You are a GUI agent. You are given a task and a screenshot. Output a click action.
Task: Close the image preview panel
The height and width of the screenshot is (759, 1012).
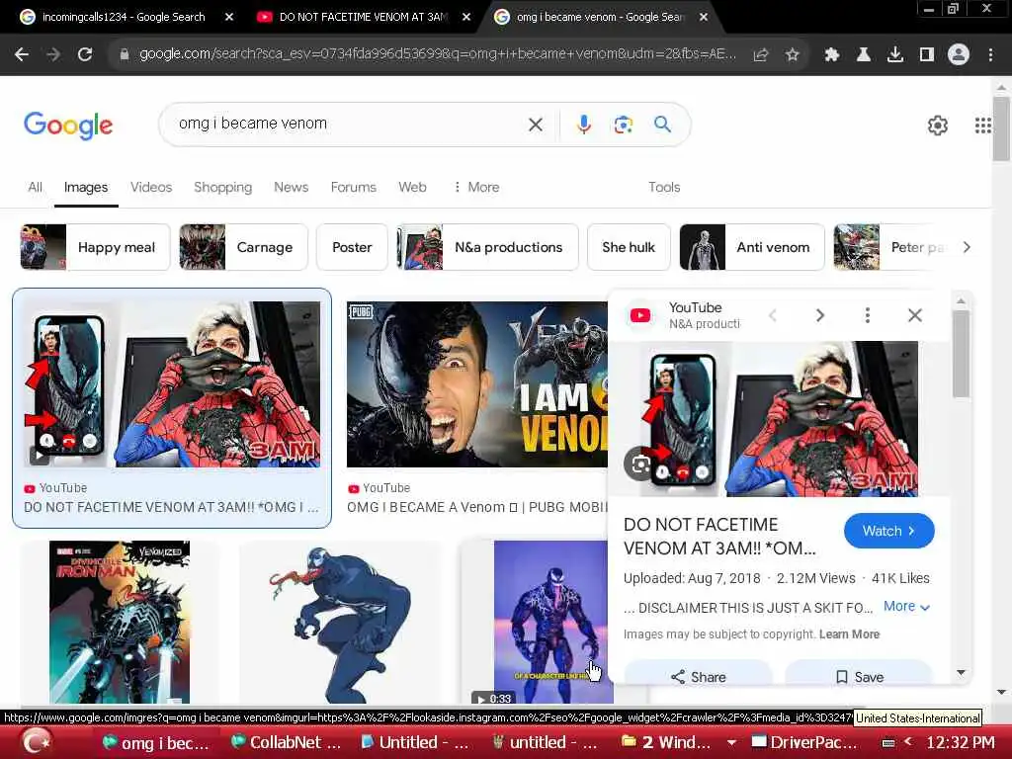(914, 315)
